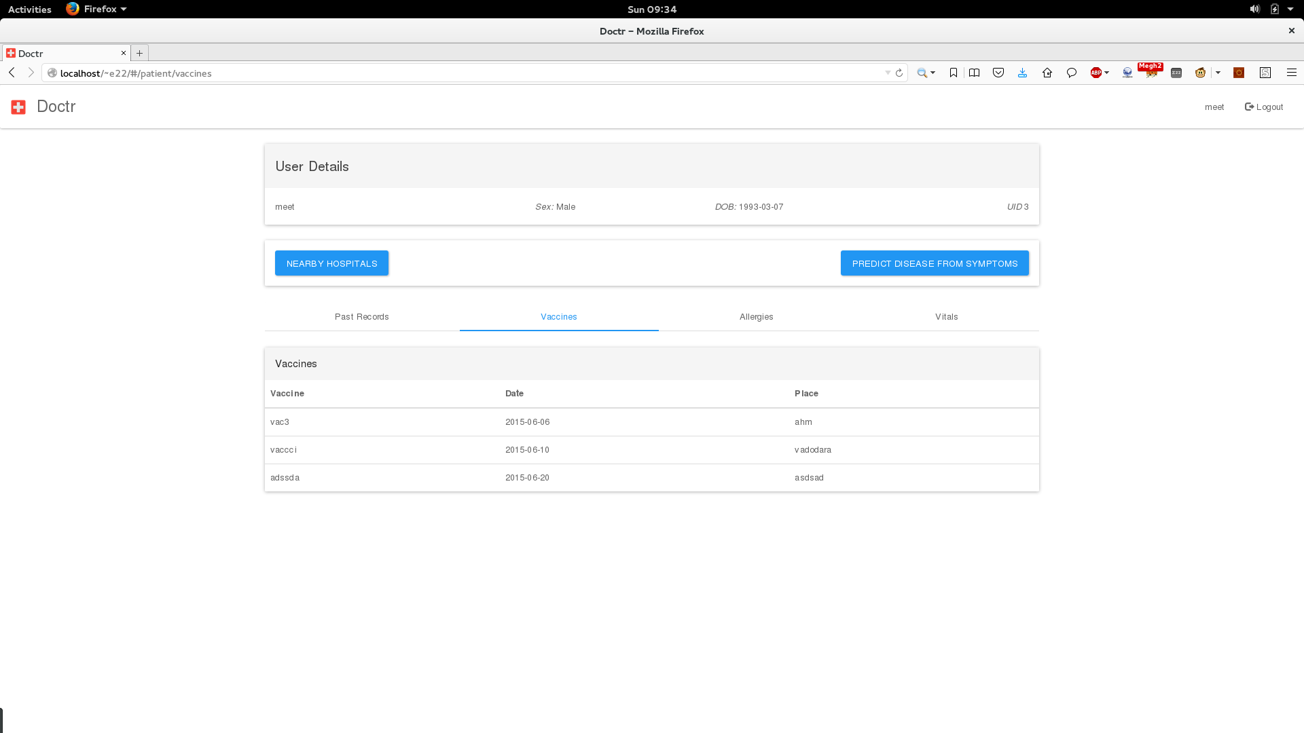Viewport: 1304px width, 733px height.
Task: Open the Pocket save icon
Action: coord(998,73)
